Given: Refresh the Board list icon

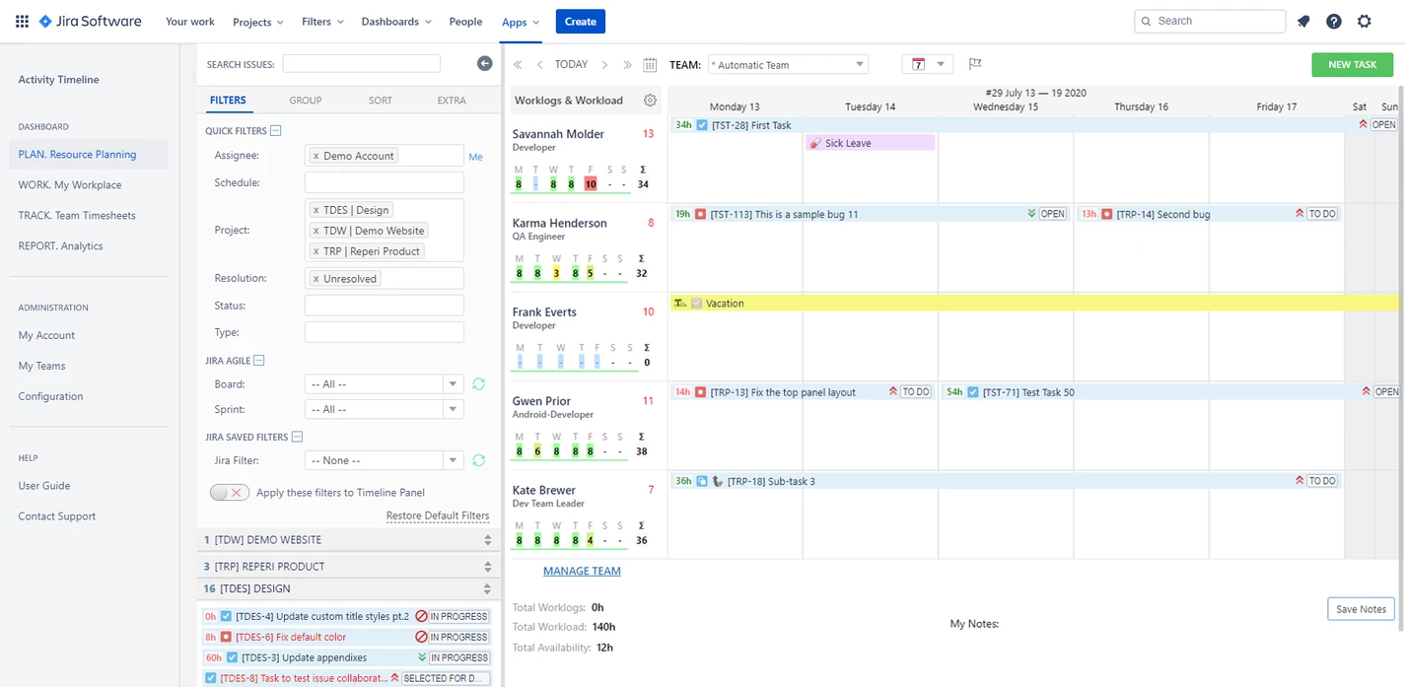Looking at the screenshot, I should point(478,384).
